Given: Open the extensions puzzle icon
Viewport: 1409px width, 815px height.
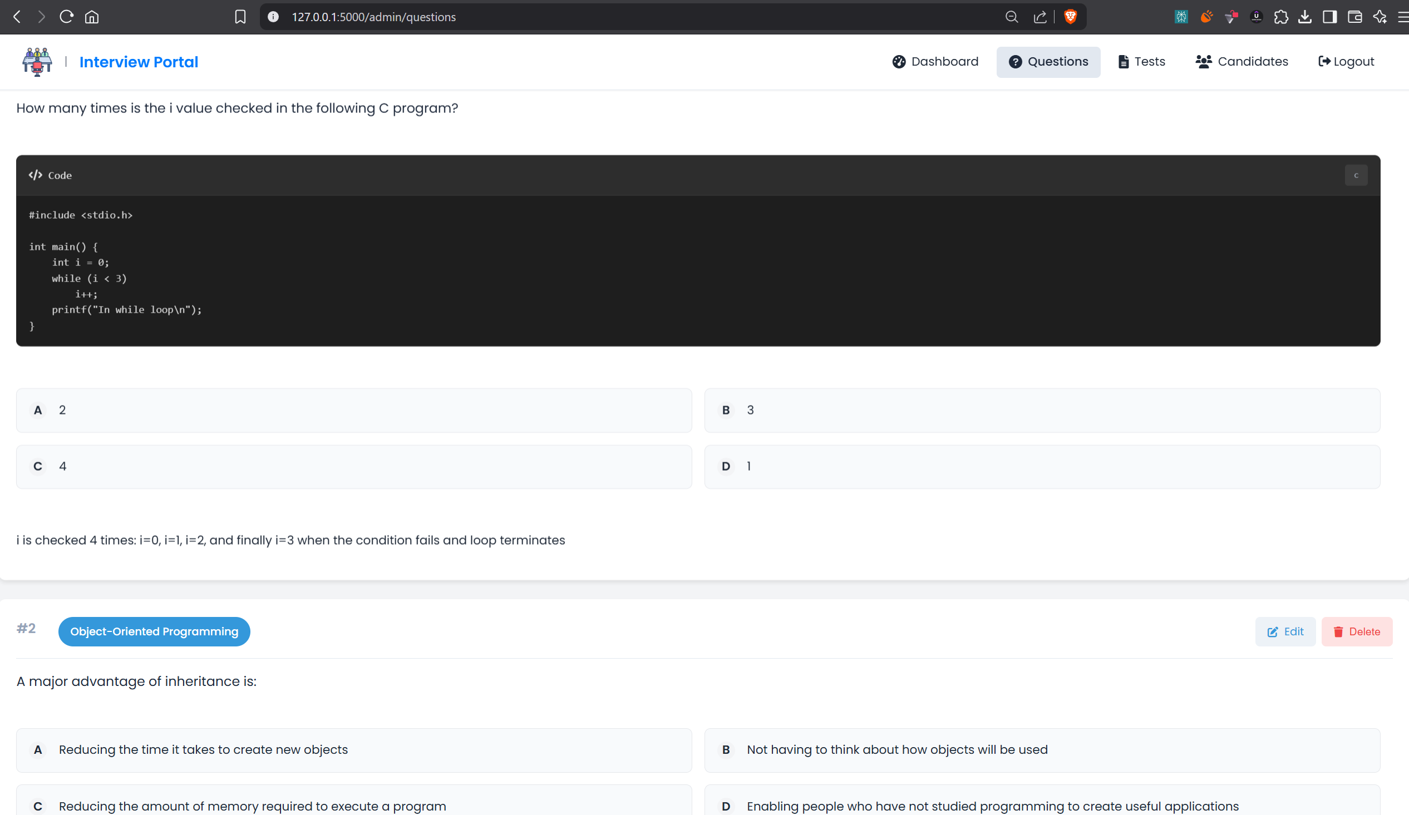Looking at the screenshot, I should (1281, 17).
